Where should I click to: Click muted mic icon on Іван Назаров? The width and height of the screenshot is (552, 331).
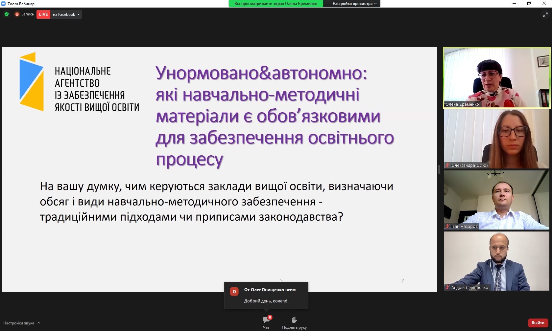coord(447,226)
